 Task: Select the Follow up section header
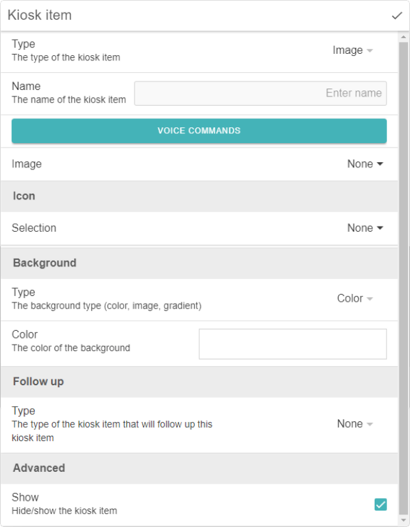[x=199, y=382]
